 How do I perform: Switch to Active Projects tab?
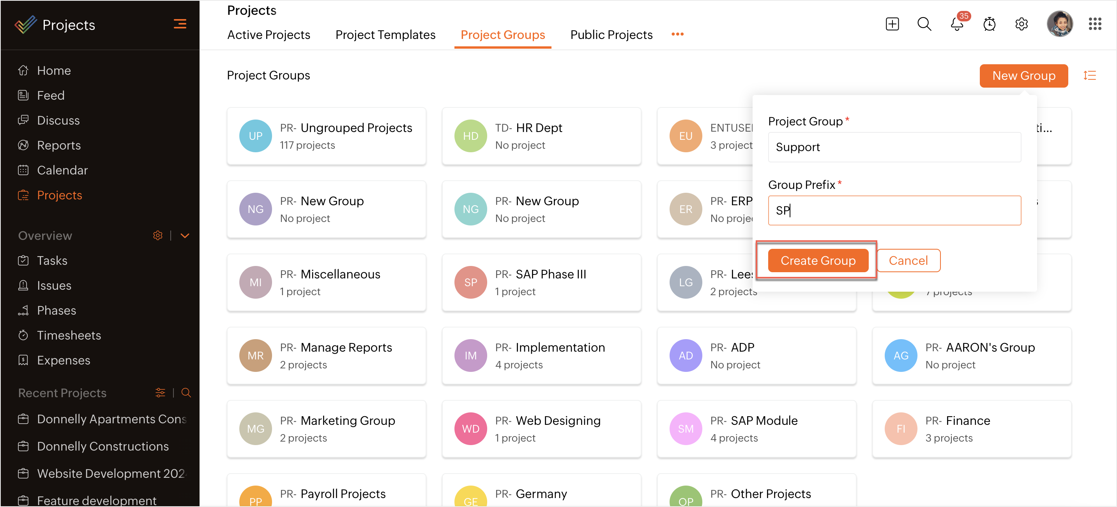point(269,35)
